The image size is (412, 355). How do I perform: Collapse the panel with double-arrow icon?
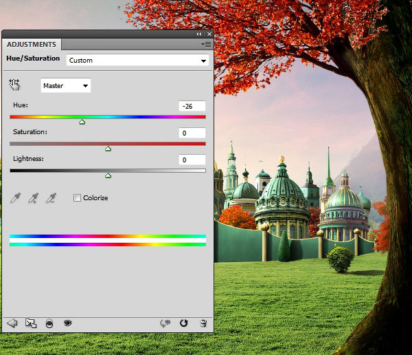[199, 34]
